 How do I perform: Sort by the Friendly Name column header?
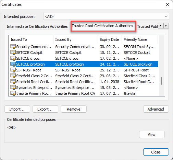pyautogui.click(x=140, y=39)
